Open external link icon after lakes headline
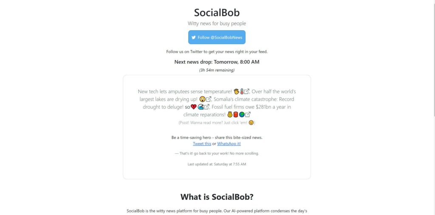 coord(209,99)
